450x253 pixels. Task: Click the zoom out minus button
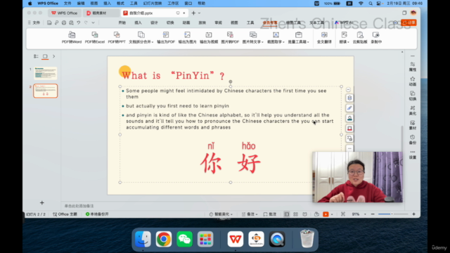click(373, 214)
